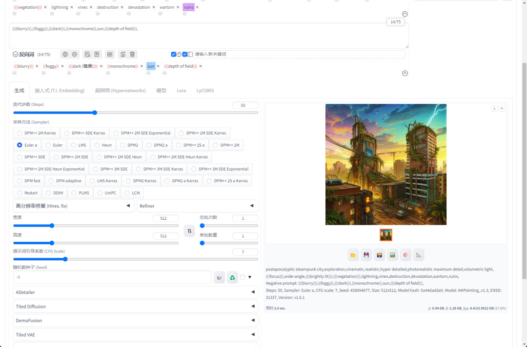Expand the Hires. fix section

(74, 206)
